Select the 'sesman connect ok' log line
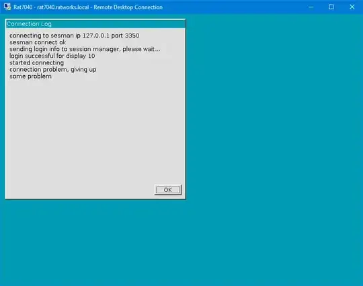The height and width of the screenshot is (286, 363). tap(38, 42)
